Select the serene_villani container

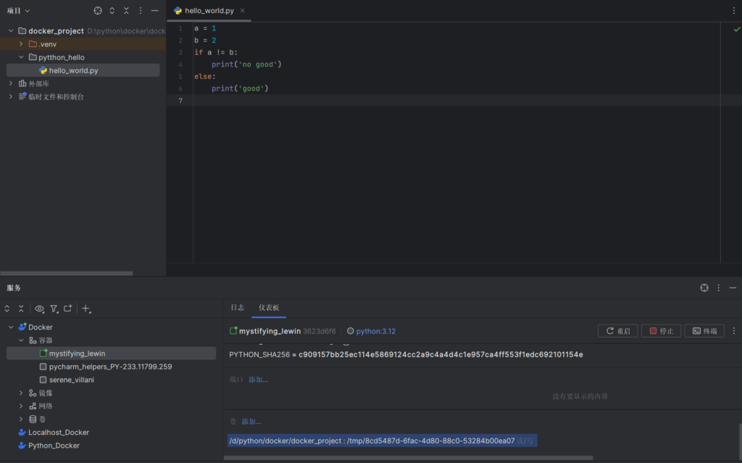(x=71, y=380)
